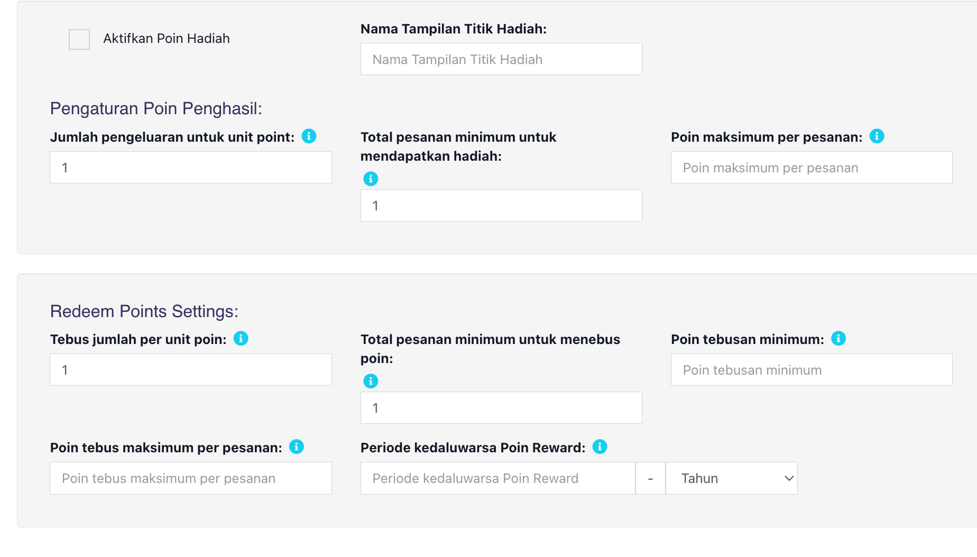Open the Tahun period unit dropdown

[x=731, y=478]
